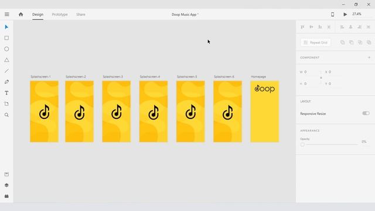The image size is (375, 211).
Task: Toggle the Responsive Resize switch
Action: point(366,113)
